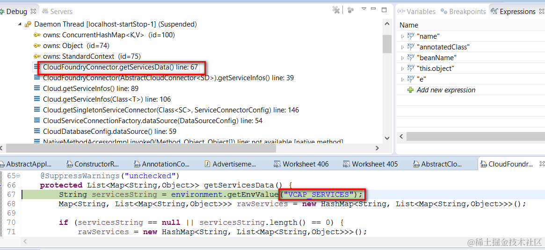Maximize the Debug view panel
The image size is (545, 250).
[384, 9]
